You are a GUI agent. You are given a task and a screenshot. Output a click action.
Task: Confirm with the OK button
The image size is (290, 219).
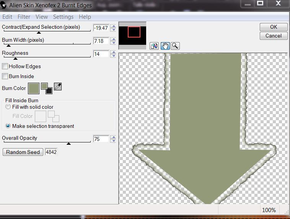pos(274,27)
